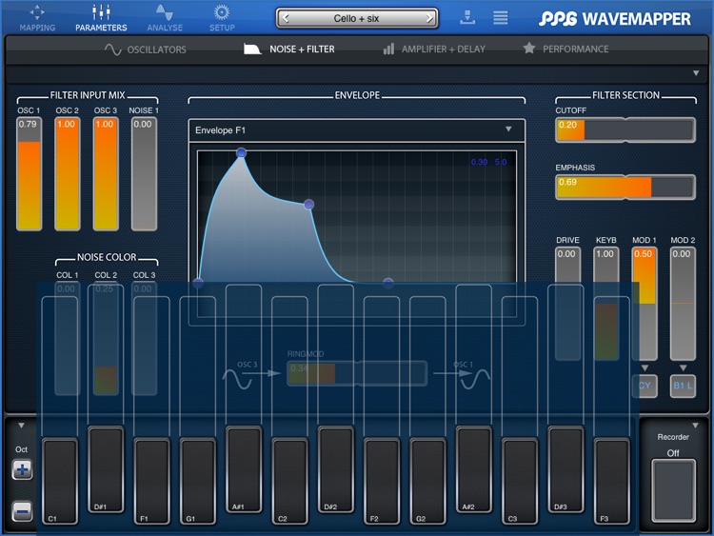Play the D#3 key
Viewport: 714px width, 536px height.
pos(565,469)
